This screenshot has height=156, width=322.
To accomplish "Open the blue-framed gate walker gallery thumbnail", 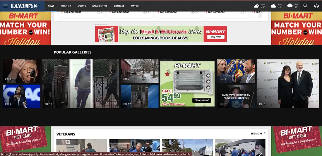I will (140, 97).
